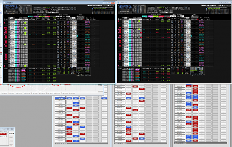Screen dimensions: 232x147
Task: Click USDCAD symbol in right bottom panel
Action: (180, 136)
